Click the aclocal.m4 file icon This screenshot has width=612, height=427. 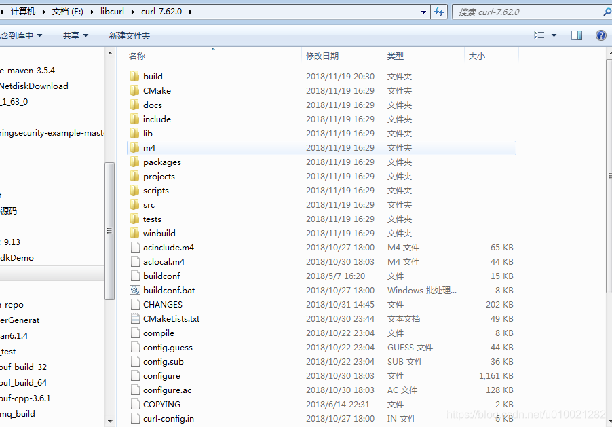135,262
